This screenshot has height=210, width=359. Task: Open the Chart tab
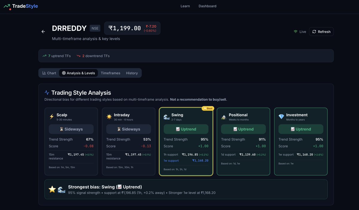coord(49,73)
